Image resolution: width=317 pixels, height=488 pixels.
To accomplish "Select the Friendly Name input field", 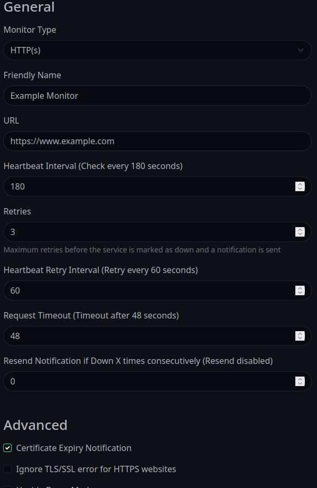I will tap(157, 96).
